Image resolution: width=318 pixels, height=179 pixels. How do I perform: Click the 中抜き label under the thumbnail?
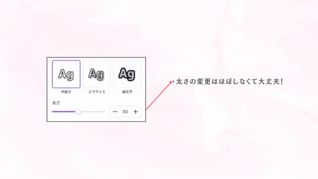[x=66, y=92]
